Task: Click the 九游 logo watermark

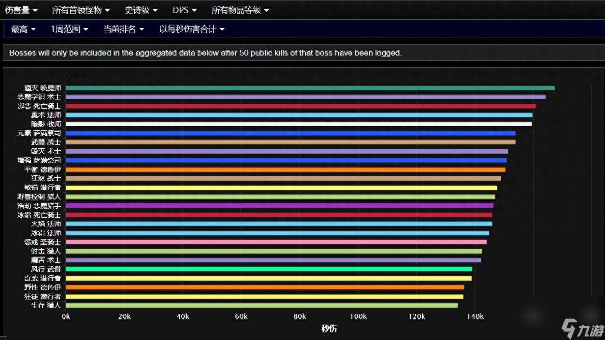Action: [x=582, y=330]
